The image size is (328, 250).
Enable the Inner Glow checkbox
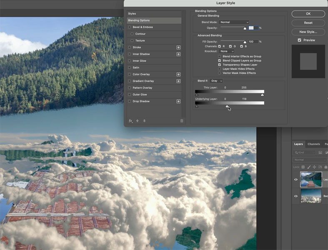[x=130, y=61]
